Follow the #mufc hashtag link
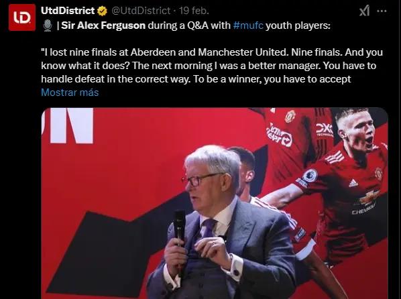The image size is (401, 299). [x=248, y=25]
